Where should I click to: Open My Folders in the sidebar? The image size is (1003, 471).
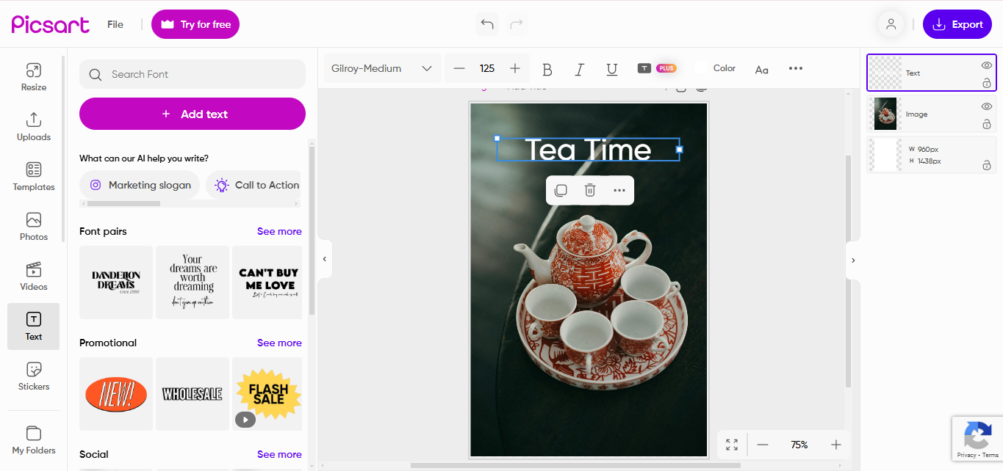(x=34, y=440)
